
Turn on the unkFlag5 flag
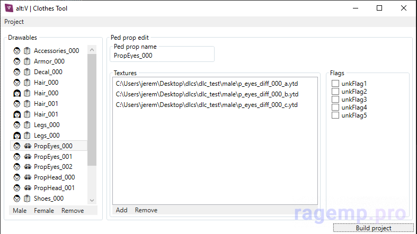(335, 115)
